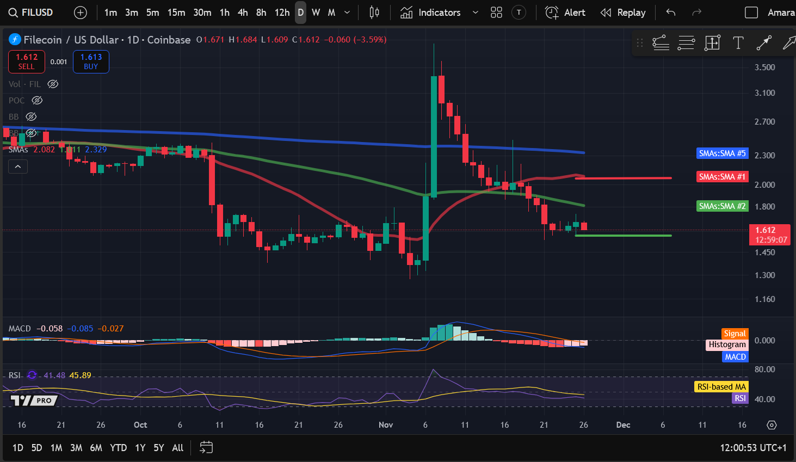Click the chart style candles icon
The image size is (796, 462).
[374, 12]
